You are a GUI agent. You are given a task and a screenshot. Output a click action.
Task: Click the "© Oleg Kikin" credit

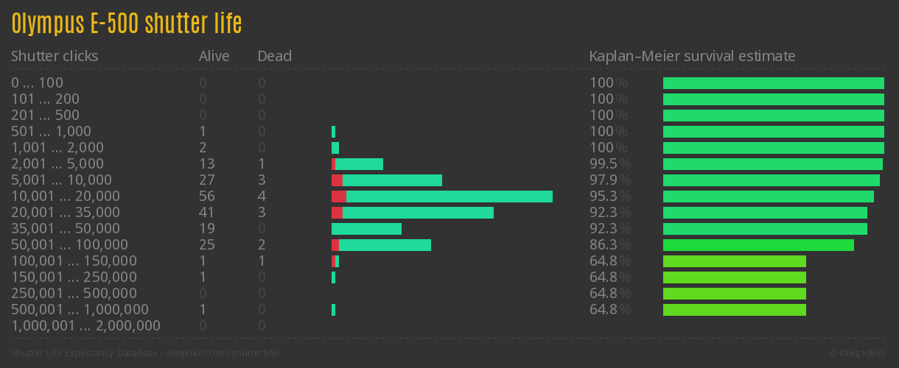858,353
